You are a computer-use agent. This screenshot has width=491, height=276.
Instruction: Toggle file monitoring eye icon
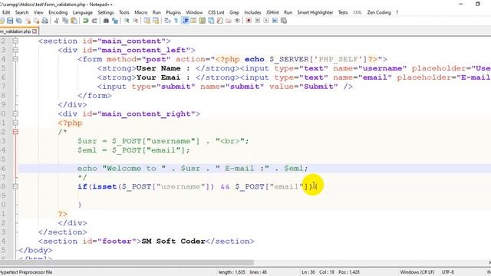click(x=237, y=21)
